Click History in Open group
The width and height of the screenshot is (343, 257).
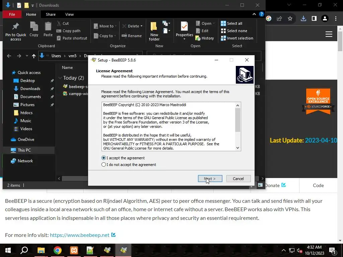(205, 38)
